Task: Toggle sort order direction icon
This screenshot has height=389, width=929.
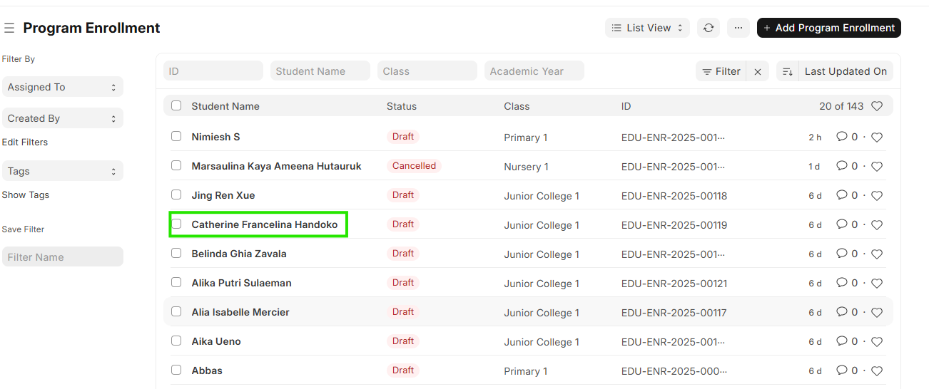Action: 787,71
